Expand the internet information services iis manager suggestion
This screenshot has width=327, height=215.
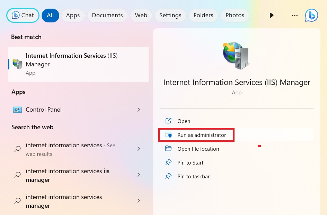click(139, 175)
